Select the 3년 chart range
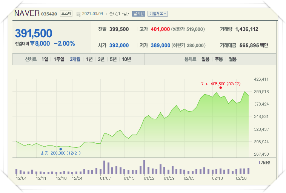286x193 pixels. [101, 59]
